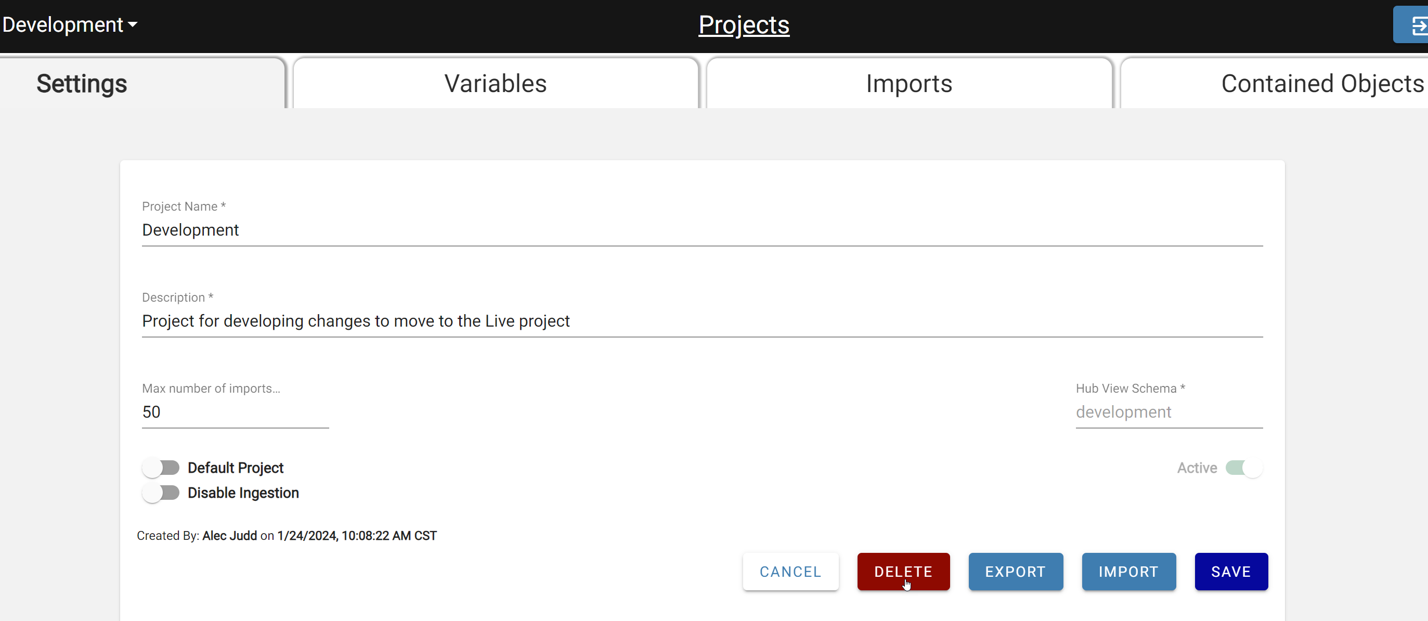1428x621 pixels.
Task: Edit the Description text field
Action: [701, 321]
